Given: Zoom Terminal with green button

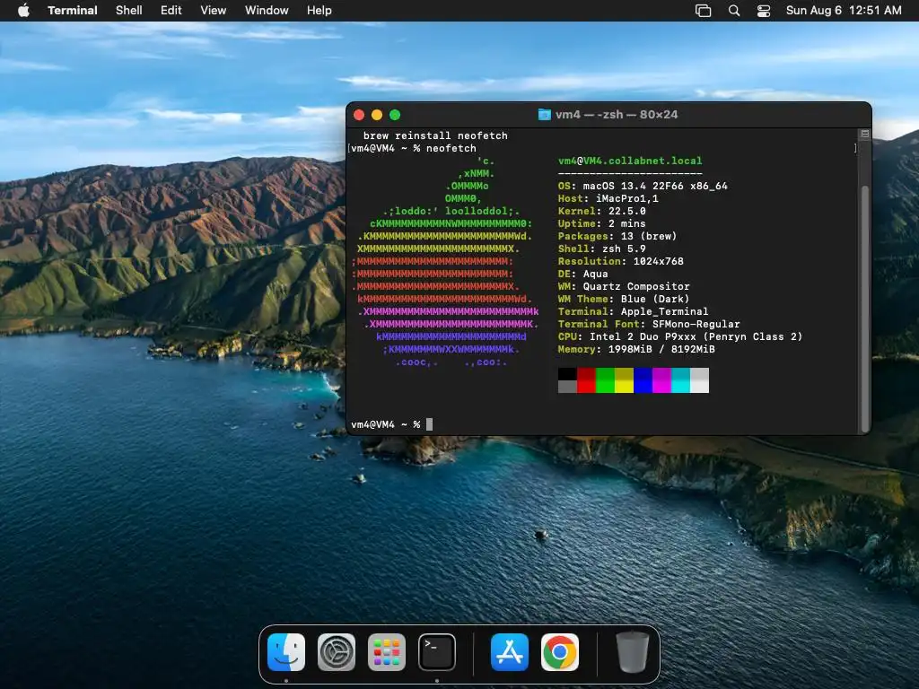Looking at the screenshot, I should pos(395,115).
